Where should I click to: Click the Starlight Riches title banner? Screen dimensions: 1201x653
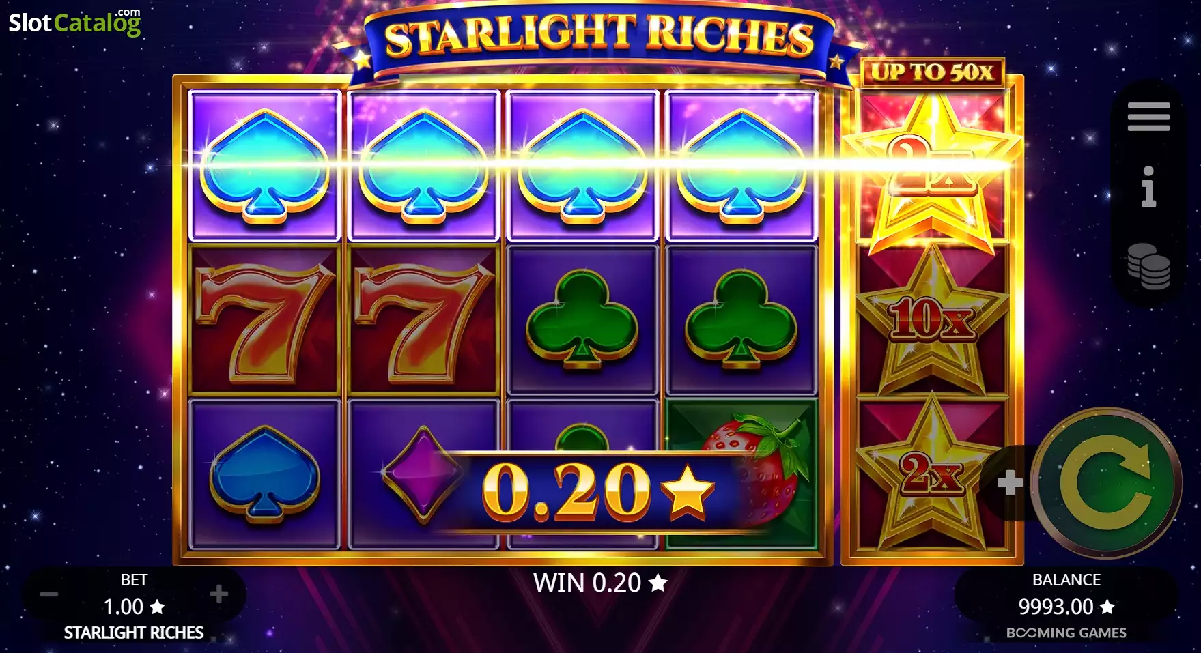[599, 38]
